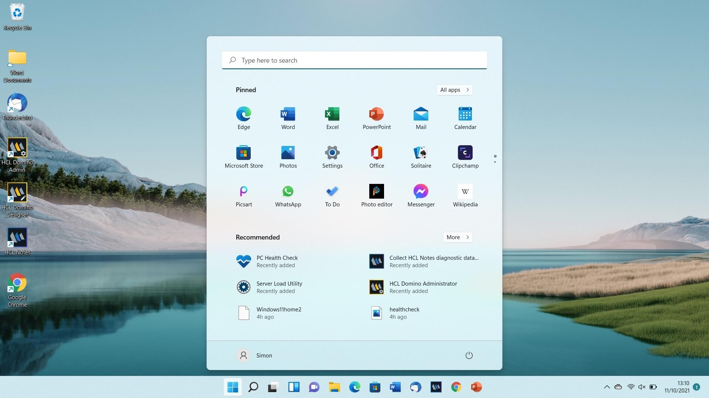Show More recommended items
The width and height of the screenshot is (709, 398).
(458, 237)
